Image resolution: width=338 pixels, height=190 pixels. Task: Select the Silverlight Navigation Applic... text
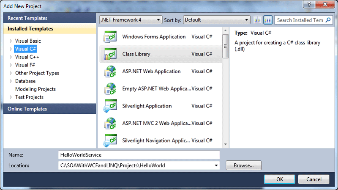point(156,140)
